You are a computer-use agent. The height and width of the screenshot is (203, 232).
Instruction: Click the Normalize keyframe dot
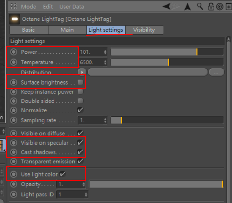coord(13,110)
